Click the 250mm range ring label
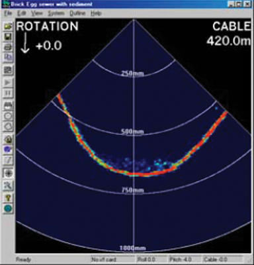Viewport: 254px width, 265px height. pos(132,74)
